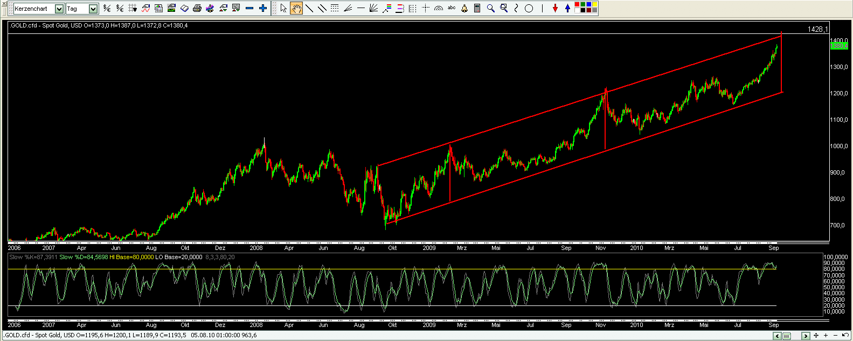Image resolution: width=853 pixels, height=341 pixels.
Task: Pick the blue color swatch
Action: click(x=590, y=5)
